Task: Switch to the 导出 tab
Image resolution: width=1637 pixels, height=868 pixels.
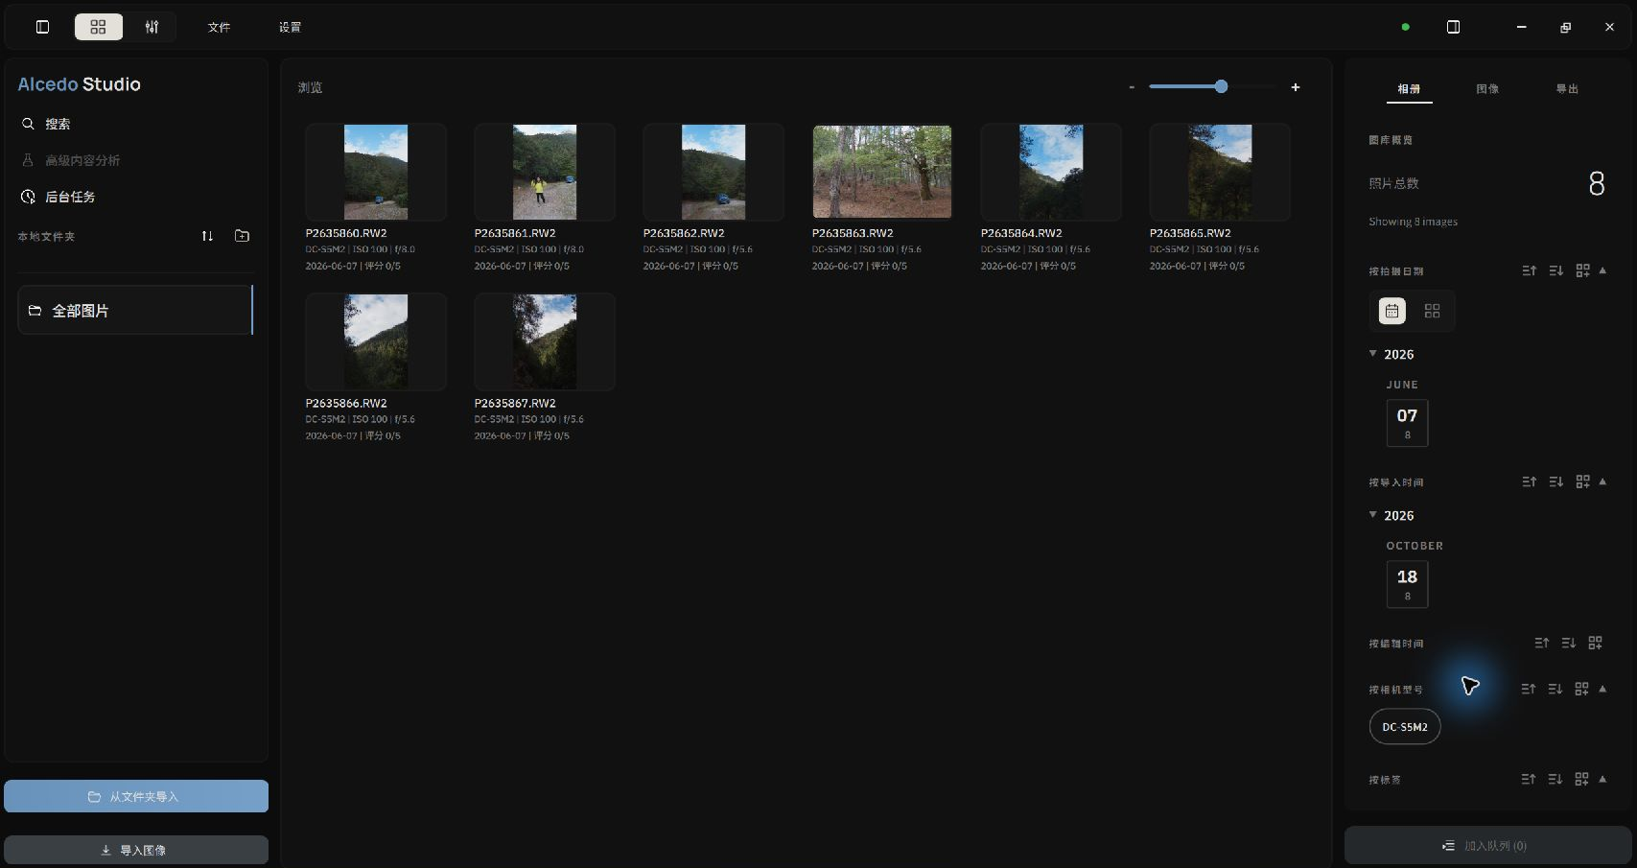Action: [x=1567, y=88]
